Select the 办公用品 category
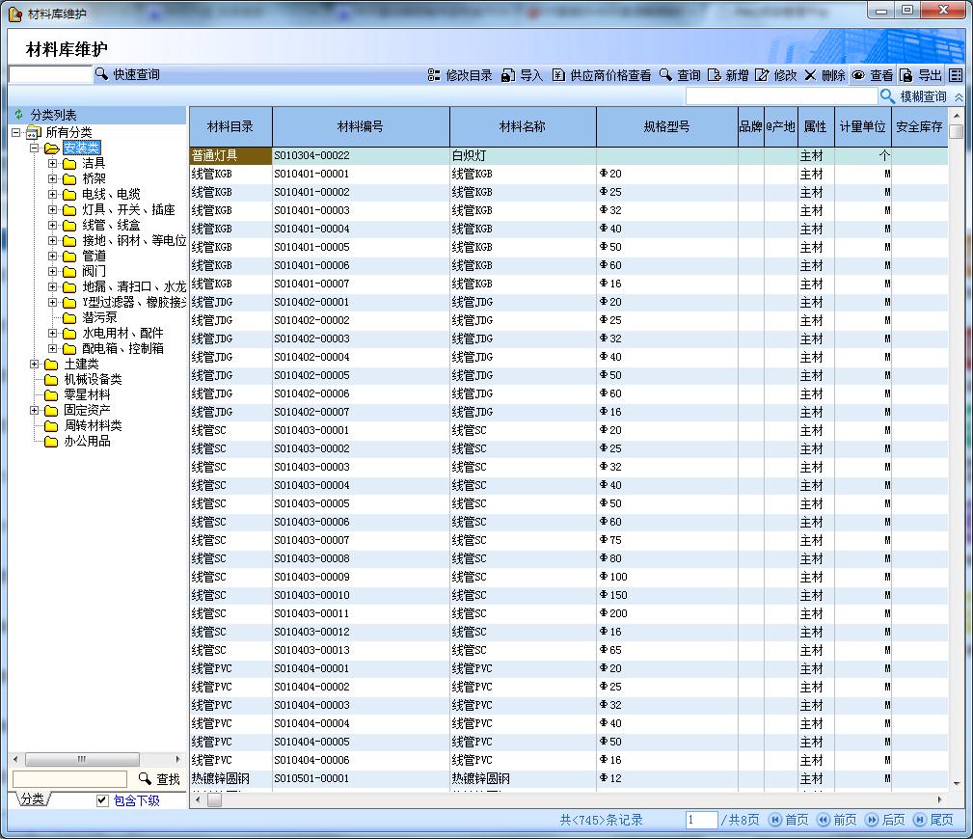 (x=87, y=441)
